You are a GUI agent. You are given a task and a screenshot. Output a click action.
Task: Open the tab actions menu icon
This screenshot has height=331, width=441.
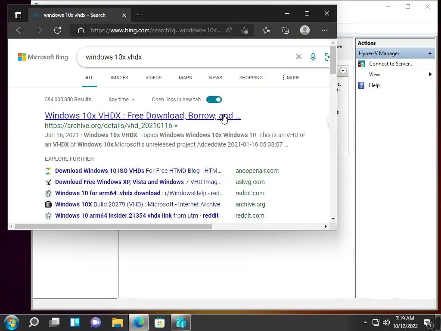click(x=18, y=15)
